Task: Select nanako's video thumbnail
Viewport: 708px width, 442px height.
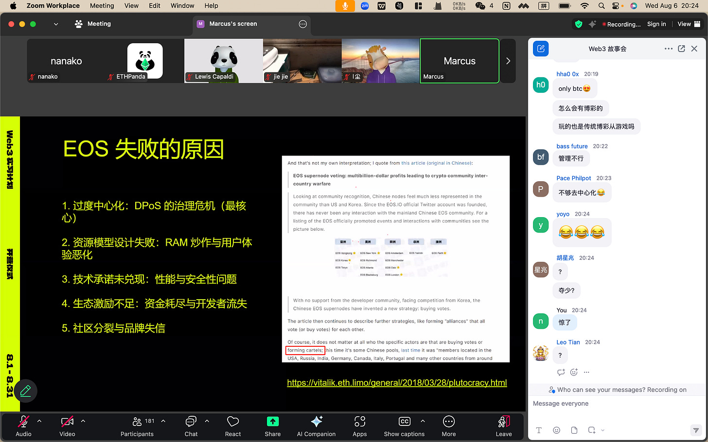Action: (66, 61)
